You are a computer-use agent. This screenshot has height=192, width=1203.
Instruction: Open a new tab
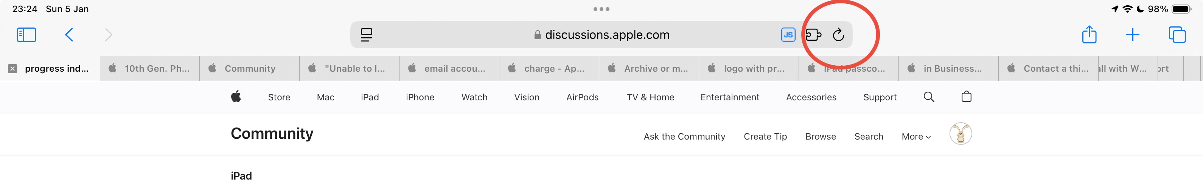click(x=1133, y=35)
